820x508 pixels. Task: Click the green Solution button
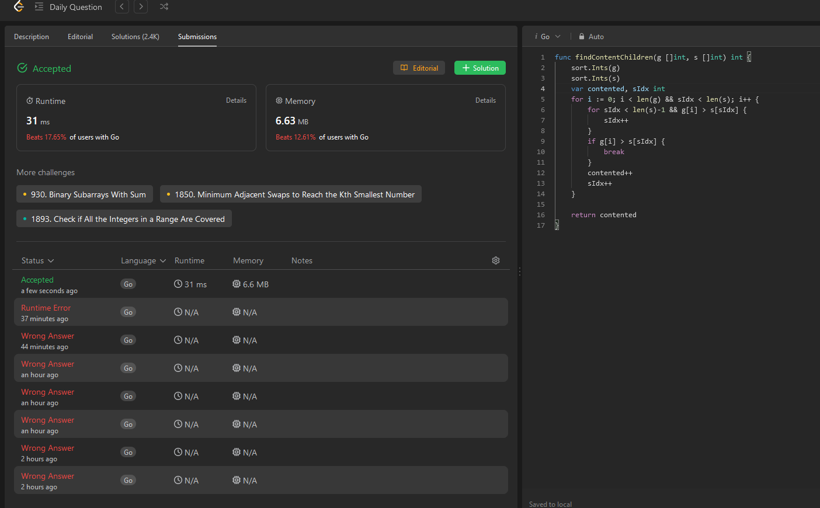[x=480, y=68]
